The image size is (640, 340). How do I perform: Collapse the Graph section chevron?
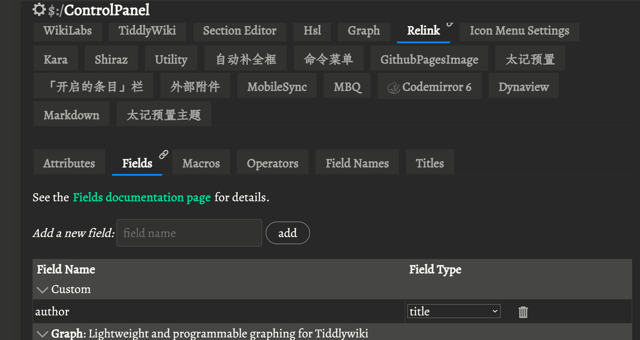click(x=43, y=334)
